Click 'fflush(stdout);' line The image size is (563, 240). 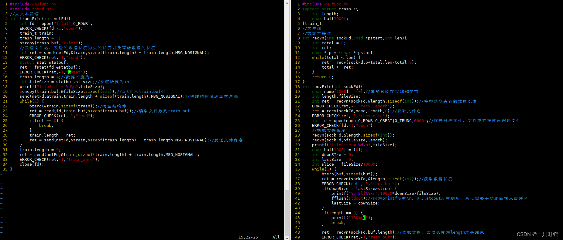[350, 198]
